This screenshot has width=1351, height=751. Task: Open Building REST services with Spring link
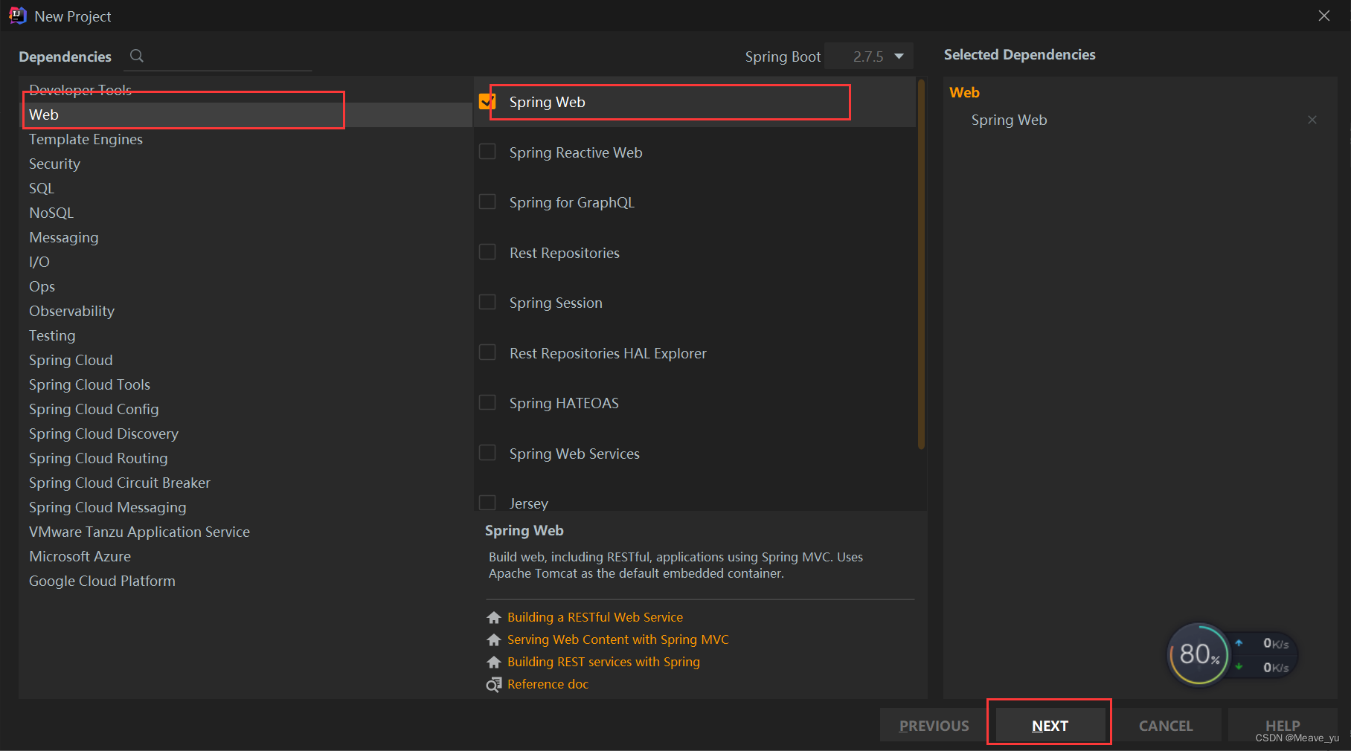(x=603, y=662)
